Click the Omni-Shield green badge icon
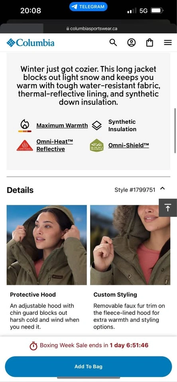177x382 pixels. tap(97, 146)
